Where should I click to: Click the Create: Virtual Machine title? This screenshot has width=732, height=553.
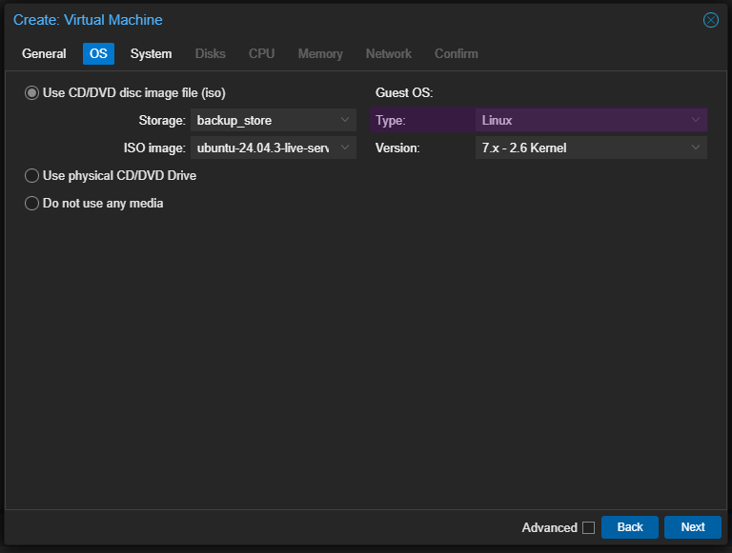(88, 20)
